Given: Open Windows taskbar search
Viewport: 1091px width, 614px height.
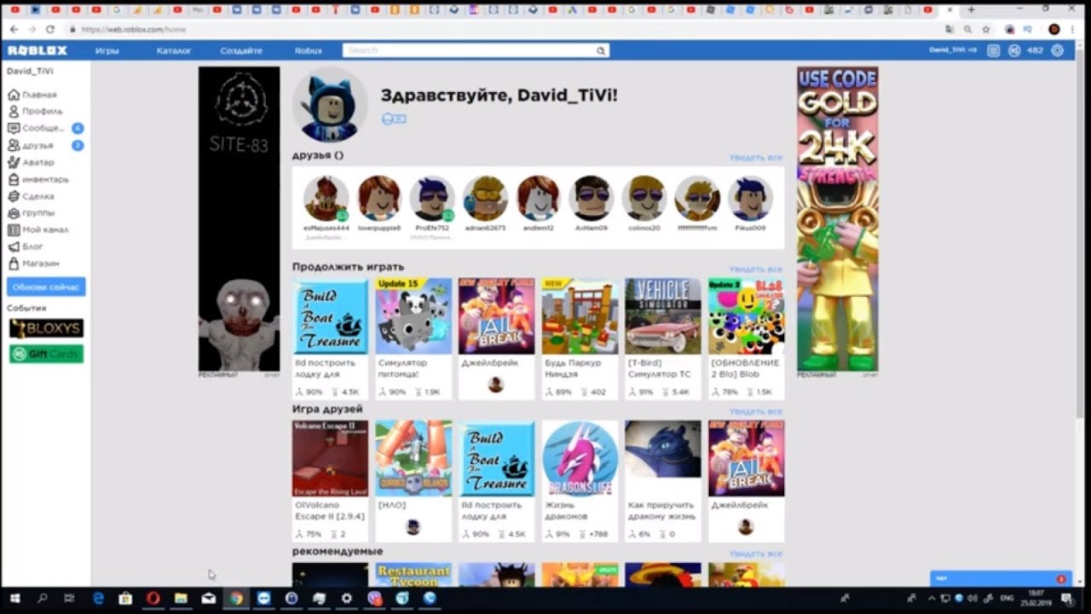Looking at the screenshot, I should pos(42,599).
